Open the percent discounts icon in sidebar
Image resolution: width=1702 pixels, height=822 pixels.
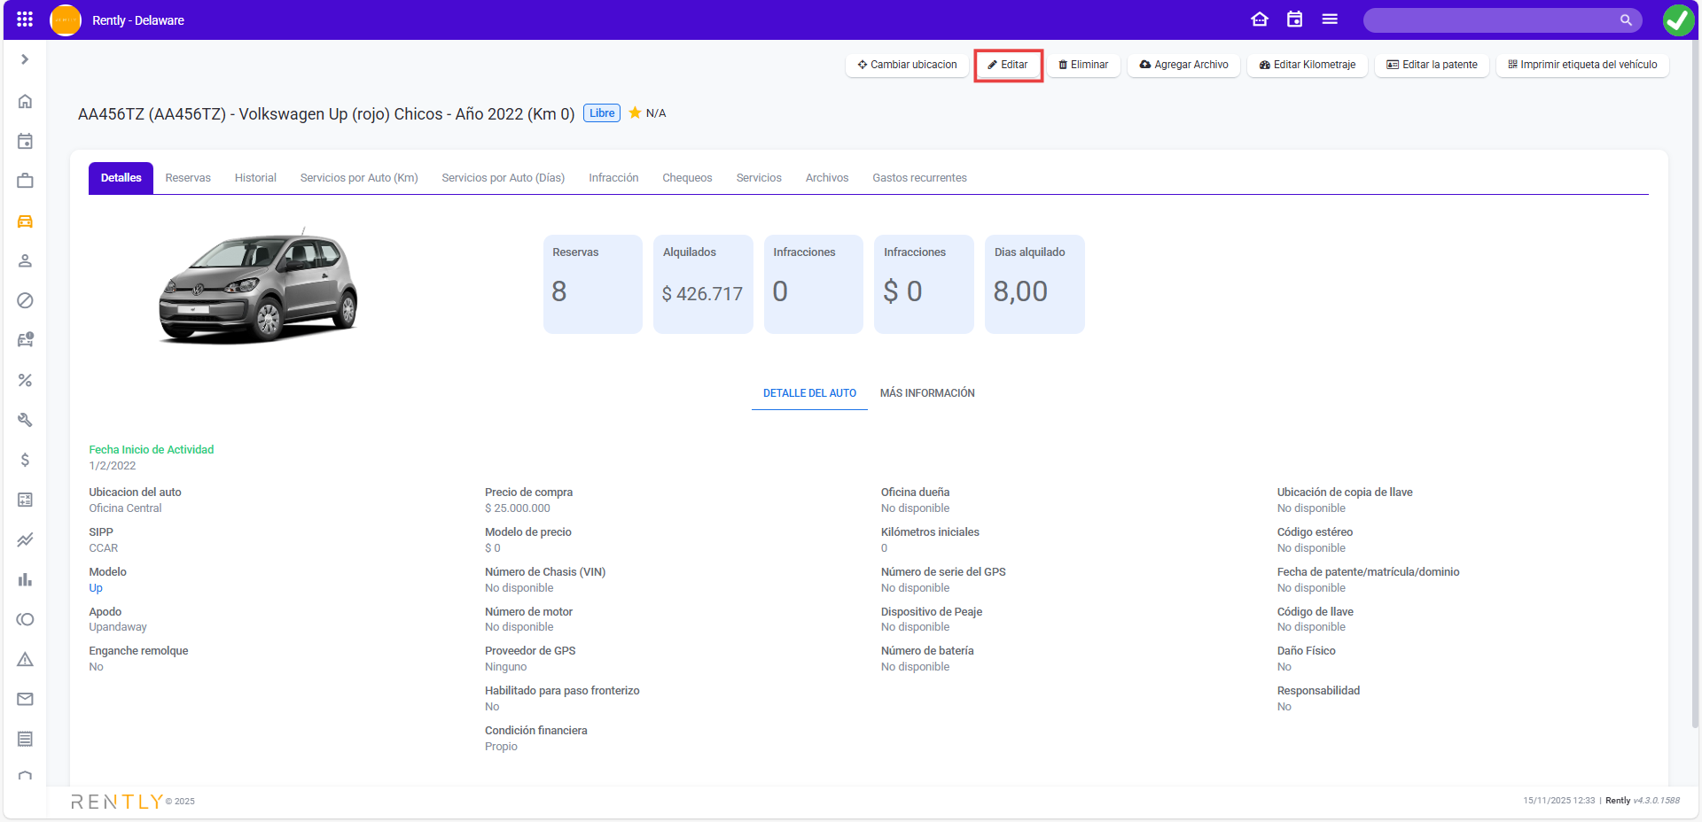25,380
